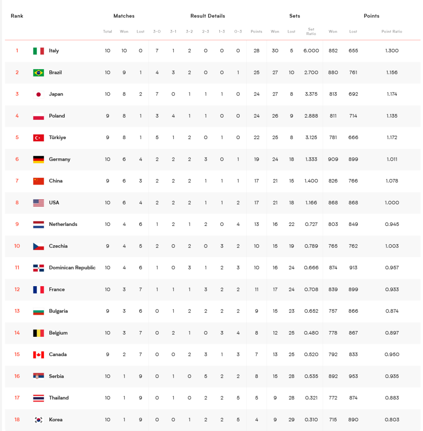Select the China team name
This screenshot has height=431, width=423.
[x=56, y=181]
